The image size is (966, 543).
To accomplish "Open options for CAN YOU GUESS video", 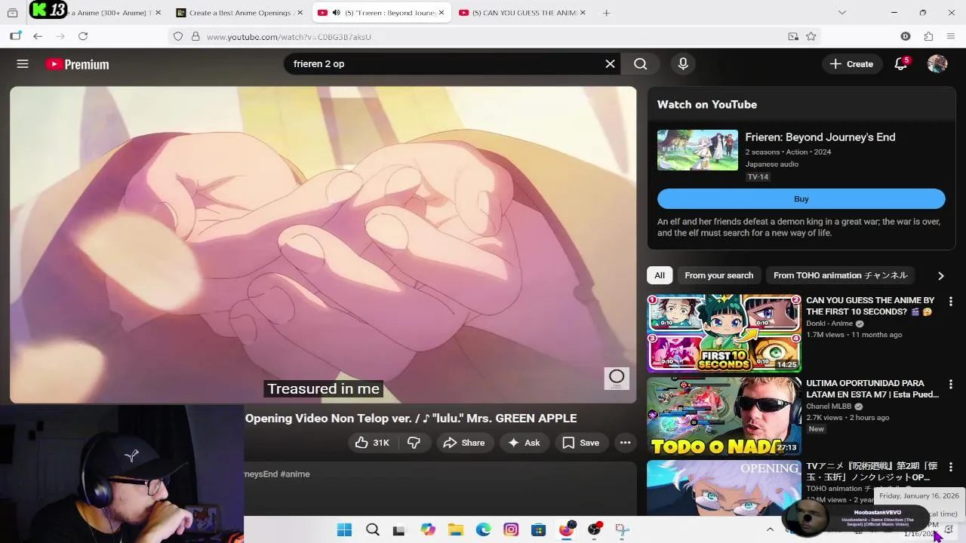I will (x=950, y=302).
